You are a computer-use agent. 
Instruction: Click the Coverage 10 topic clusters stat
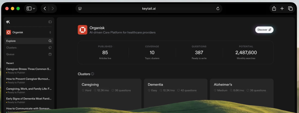(152, 52)
